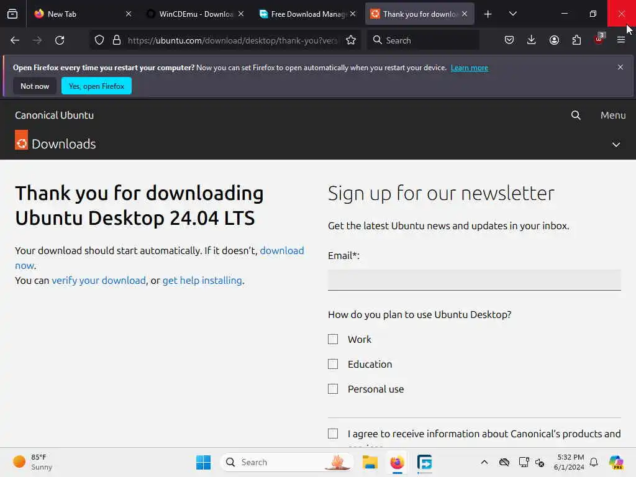Click into the Email input field
636x477 pixels.
[x=474, y=280]
